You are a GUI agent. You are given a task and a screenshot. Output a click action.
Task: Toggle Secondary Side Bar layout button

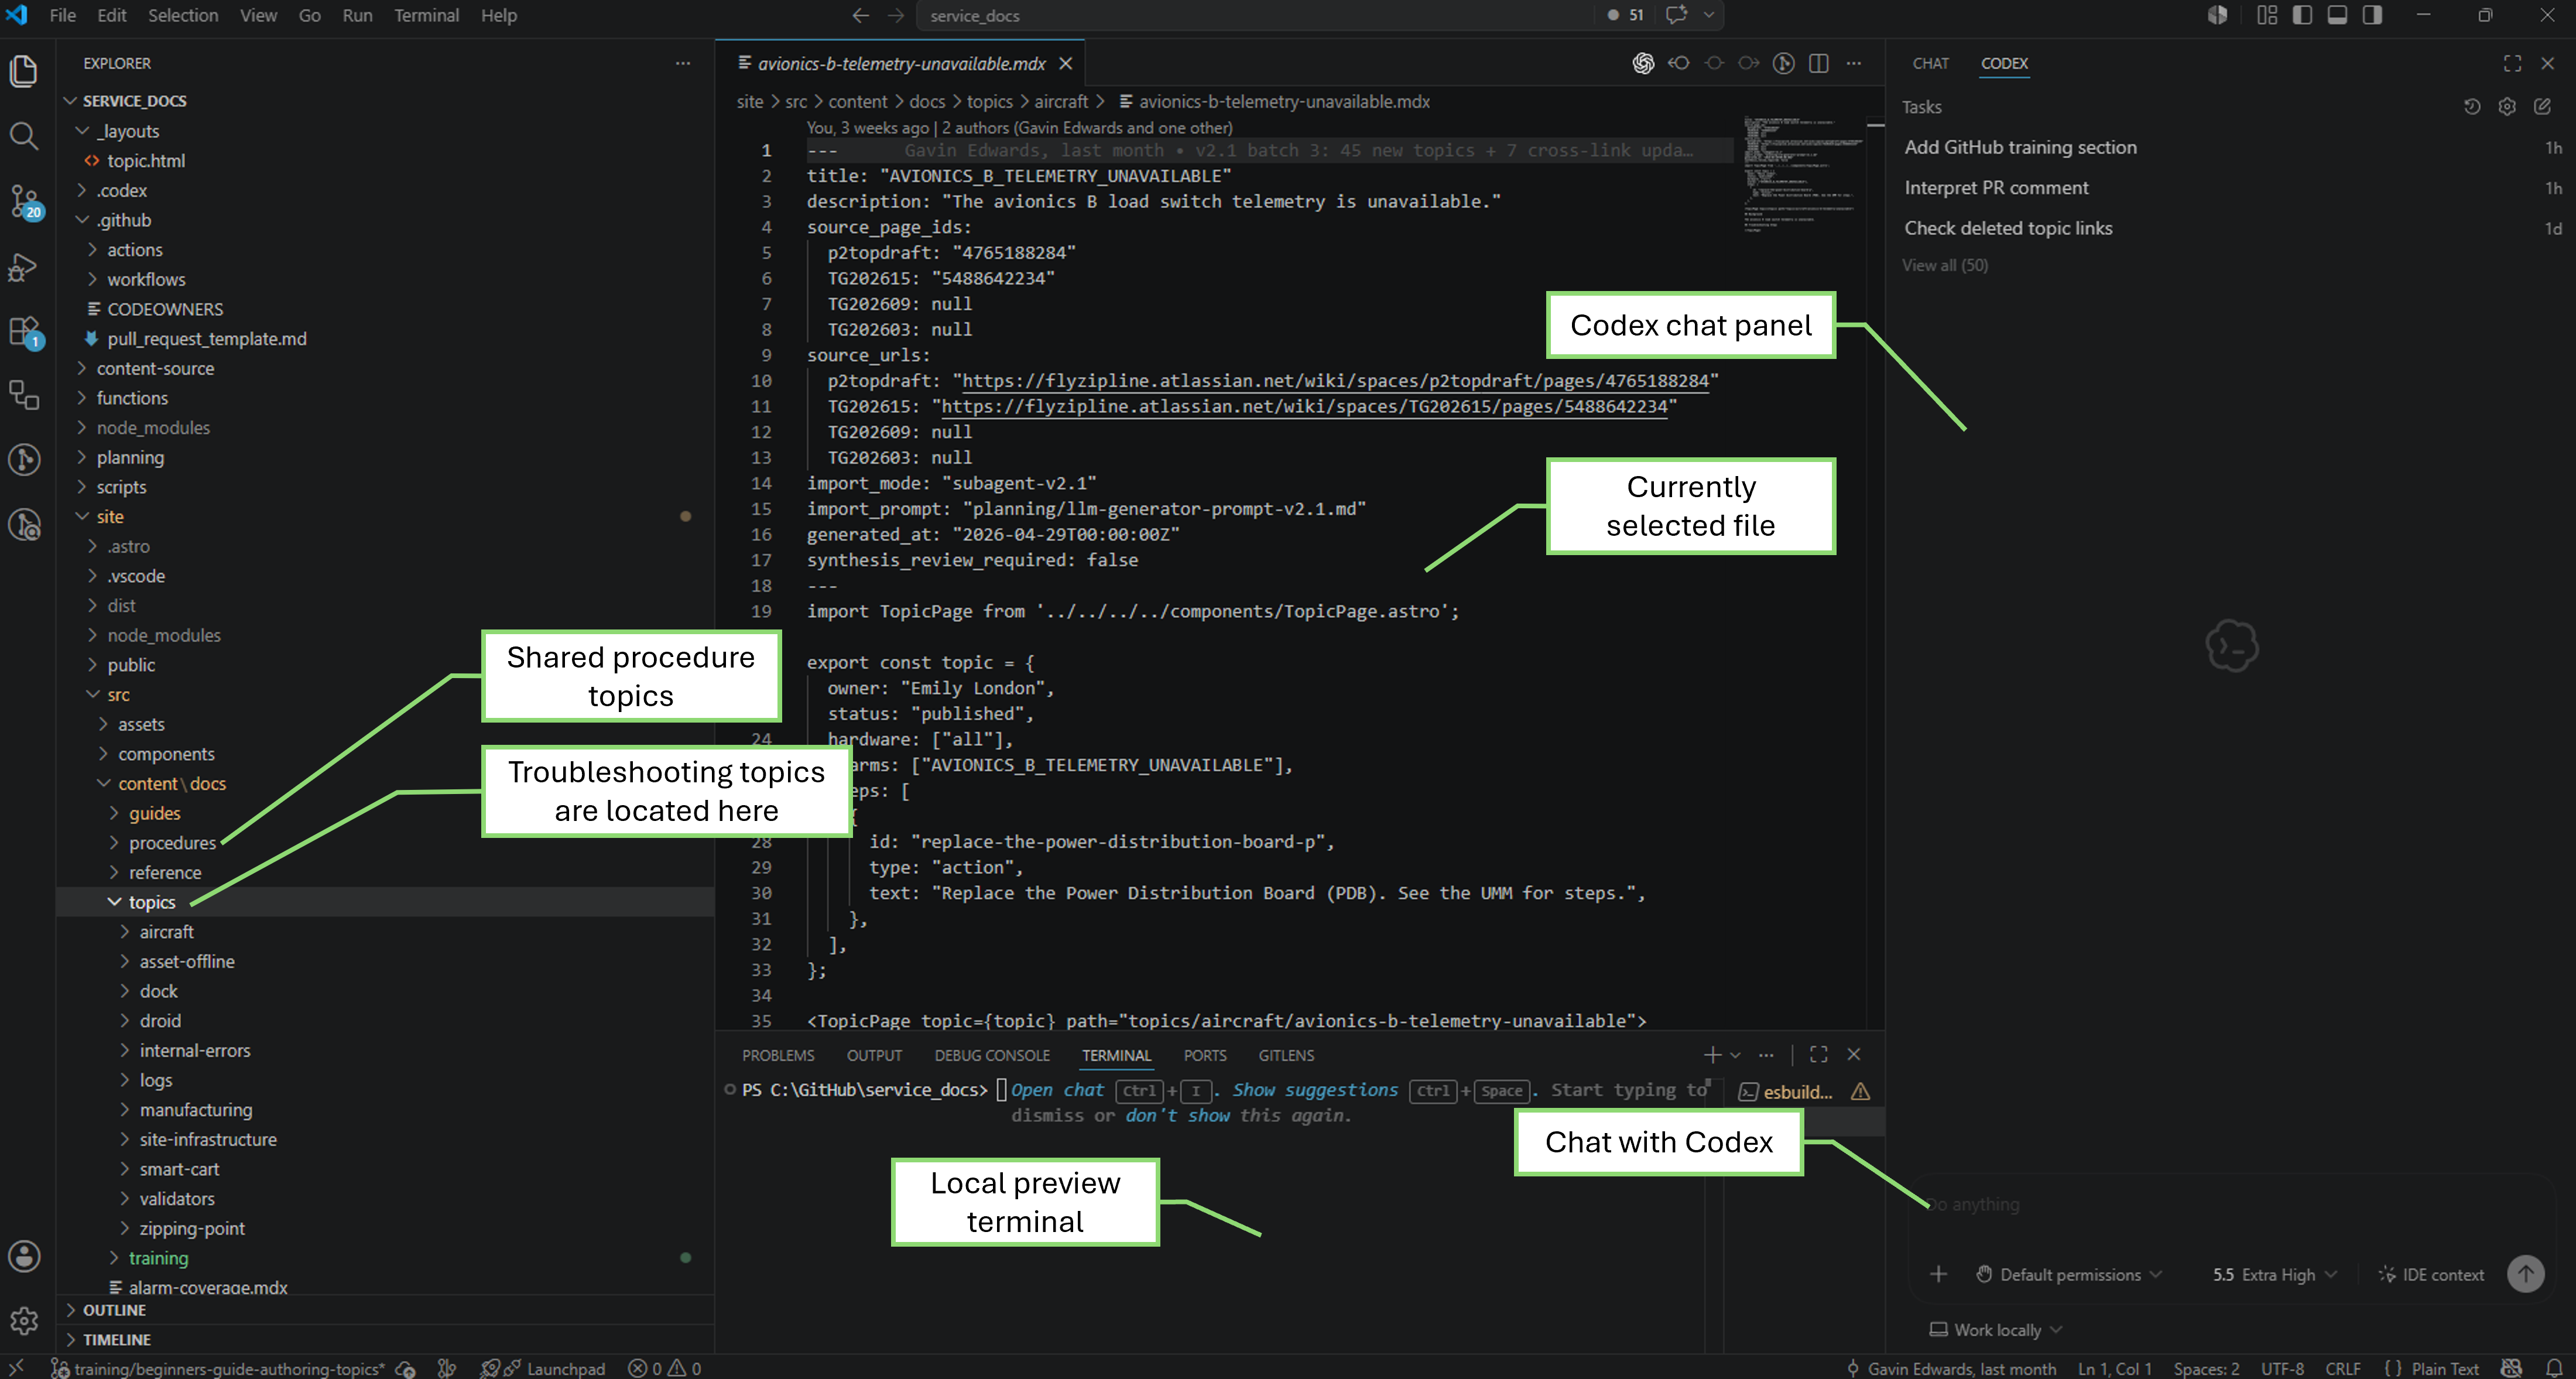tap(2372, 15)
